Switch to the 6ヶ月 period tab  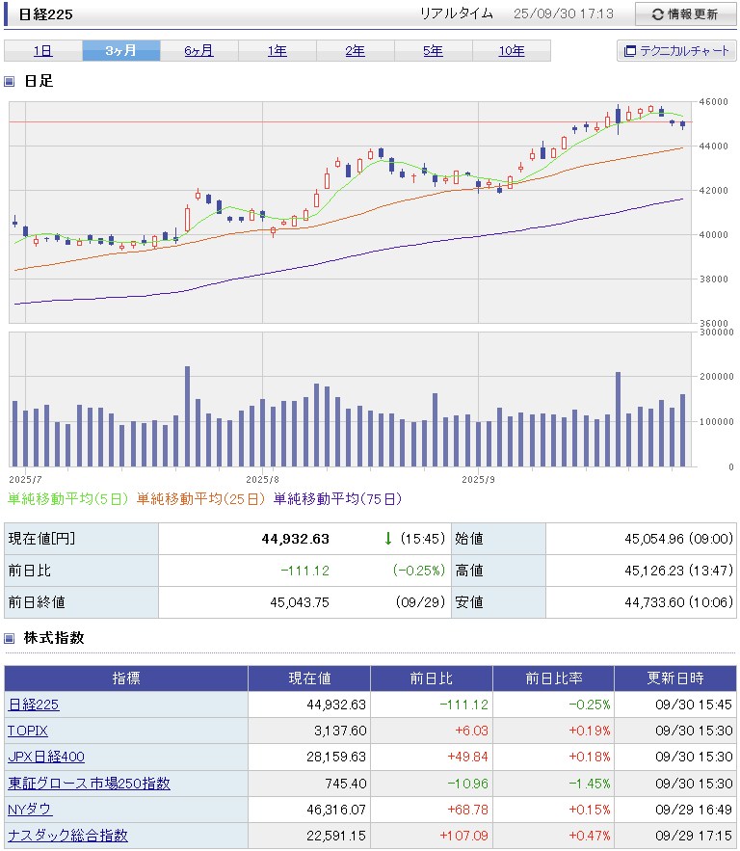198,51
